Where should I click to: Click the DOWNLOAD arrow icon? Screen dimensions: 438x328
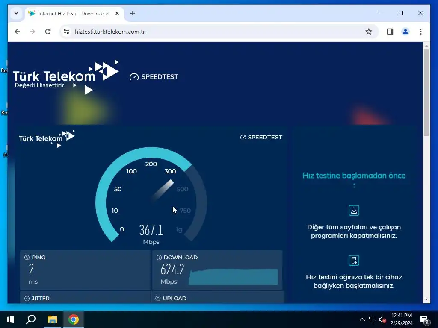pyautogui.click(x=159, y=258)
